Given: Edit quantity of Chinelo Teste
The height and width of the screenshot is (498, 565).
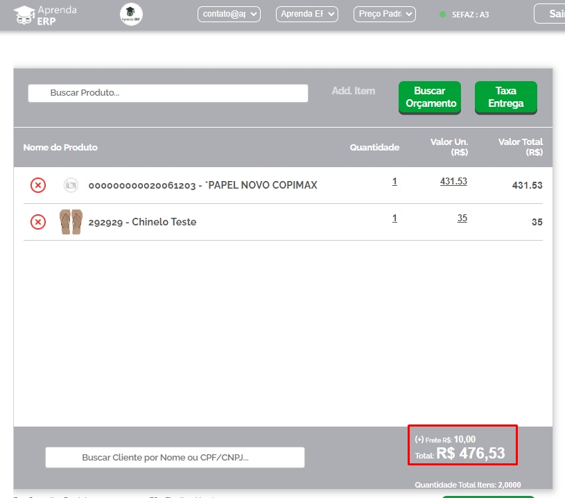Looking at the screenshot, I should (394, 218).
